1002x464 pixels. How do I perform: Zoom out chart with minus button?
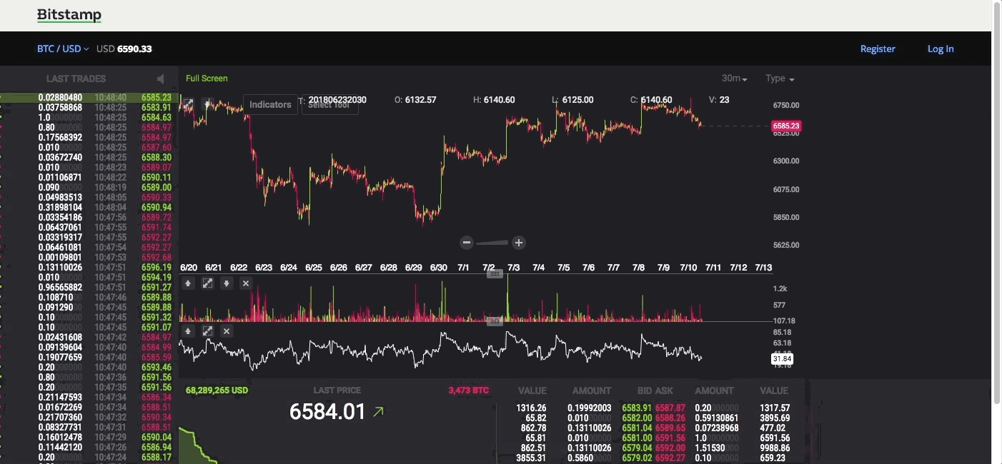point(467,243)
